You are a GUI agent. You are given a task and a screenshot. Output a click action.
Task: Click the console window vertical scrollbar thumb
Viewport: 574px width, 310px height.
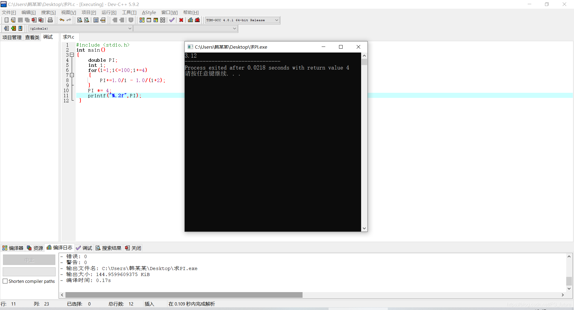pyautogui.click(x=364, y=62)
